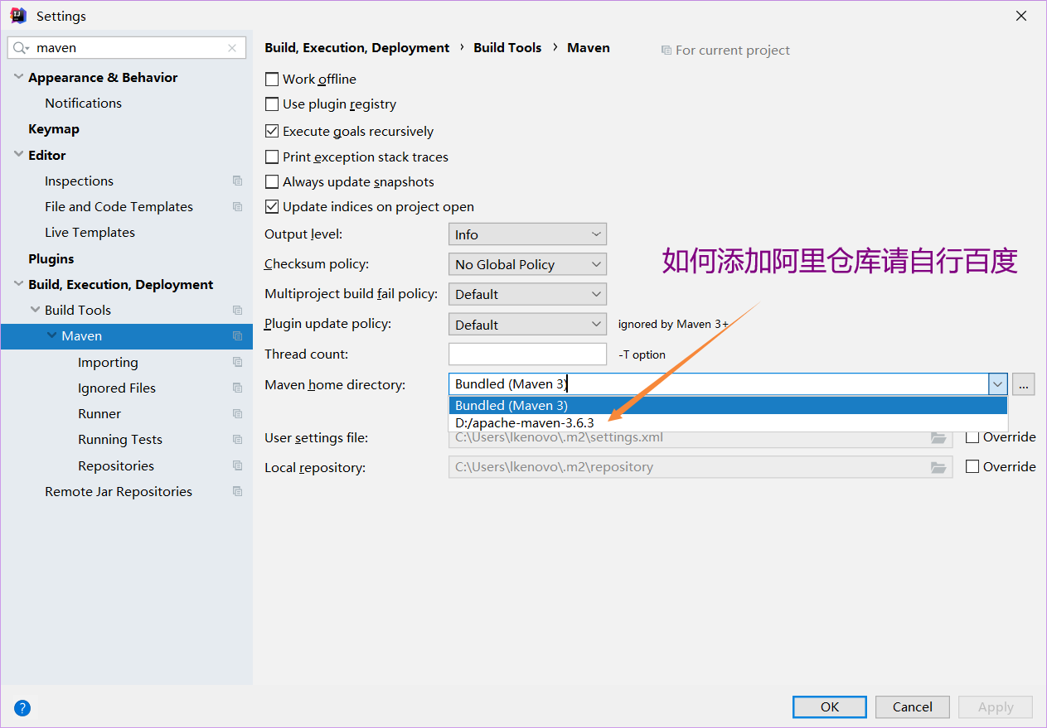This screenshot has width=1047, height=728.
Task: Open Notifications settings page
Action: 83,103
